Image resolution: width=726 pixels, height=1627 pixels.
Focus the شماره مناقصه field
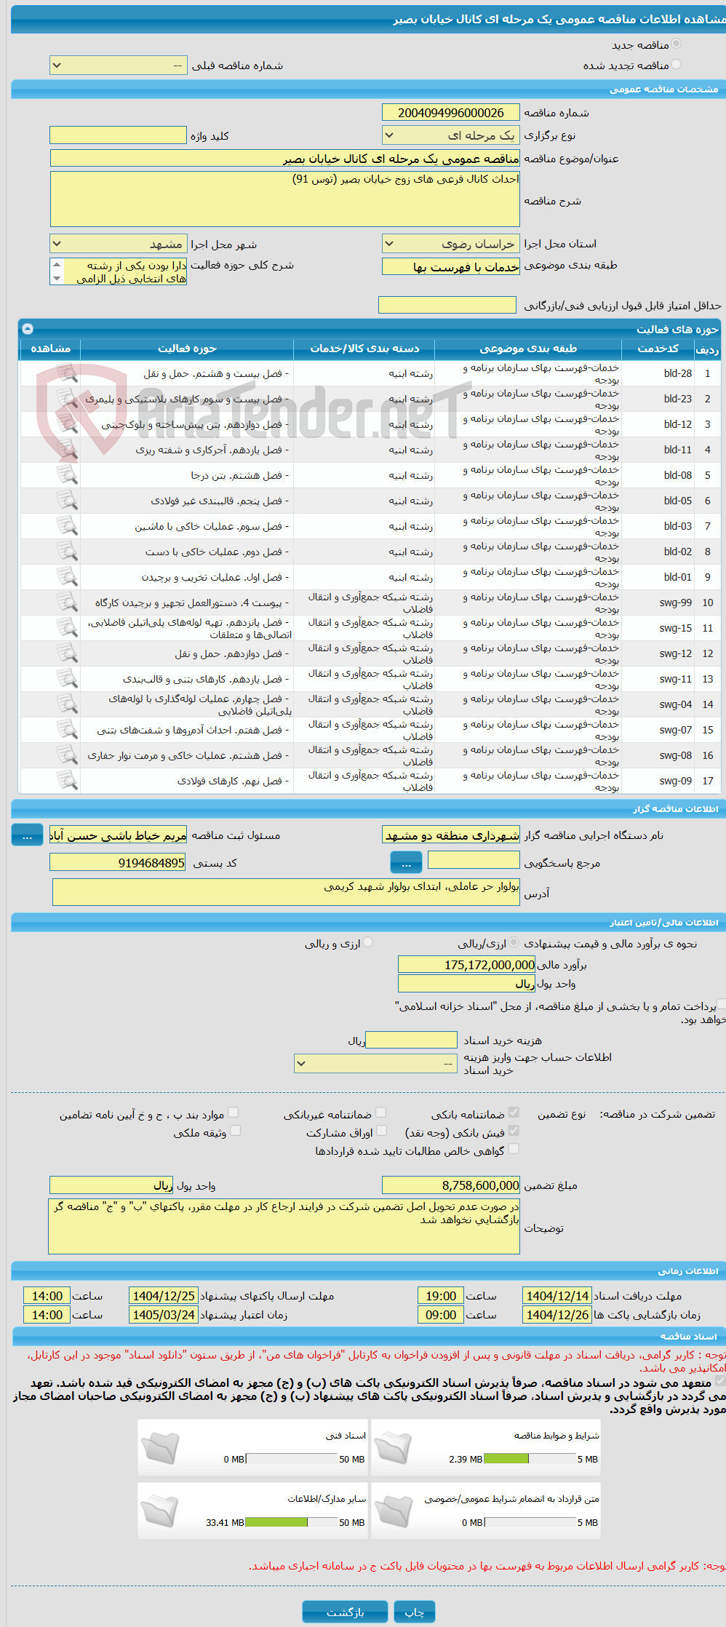450,113
